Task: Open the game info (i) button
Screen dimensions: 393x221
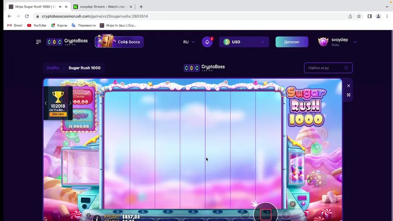Action: click(x=96, y=218)
